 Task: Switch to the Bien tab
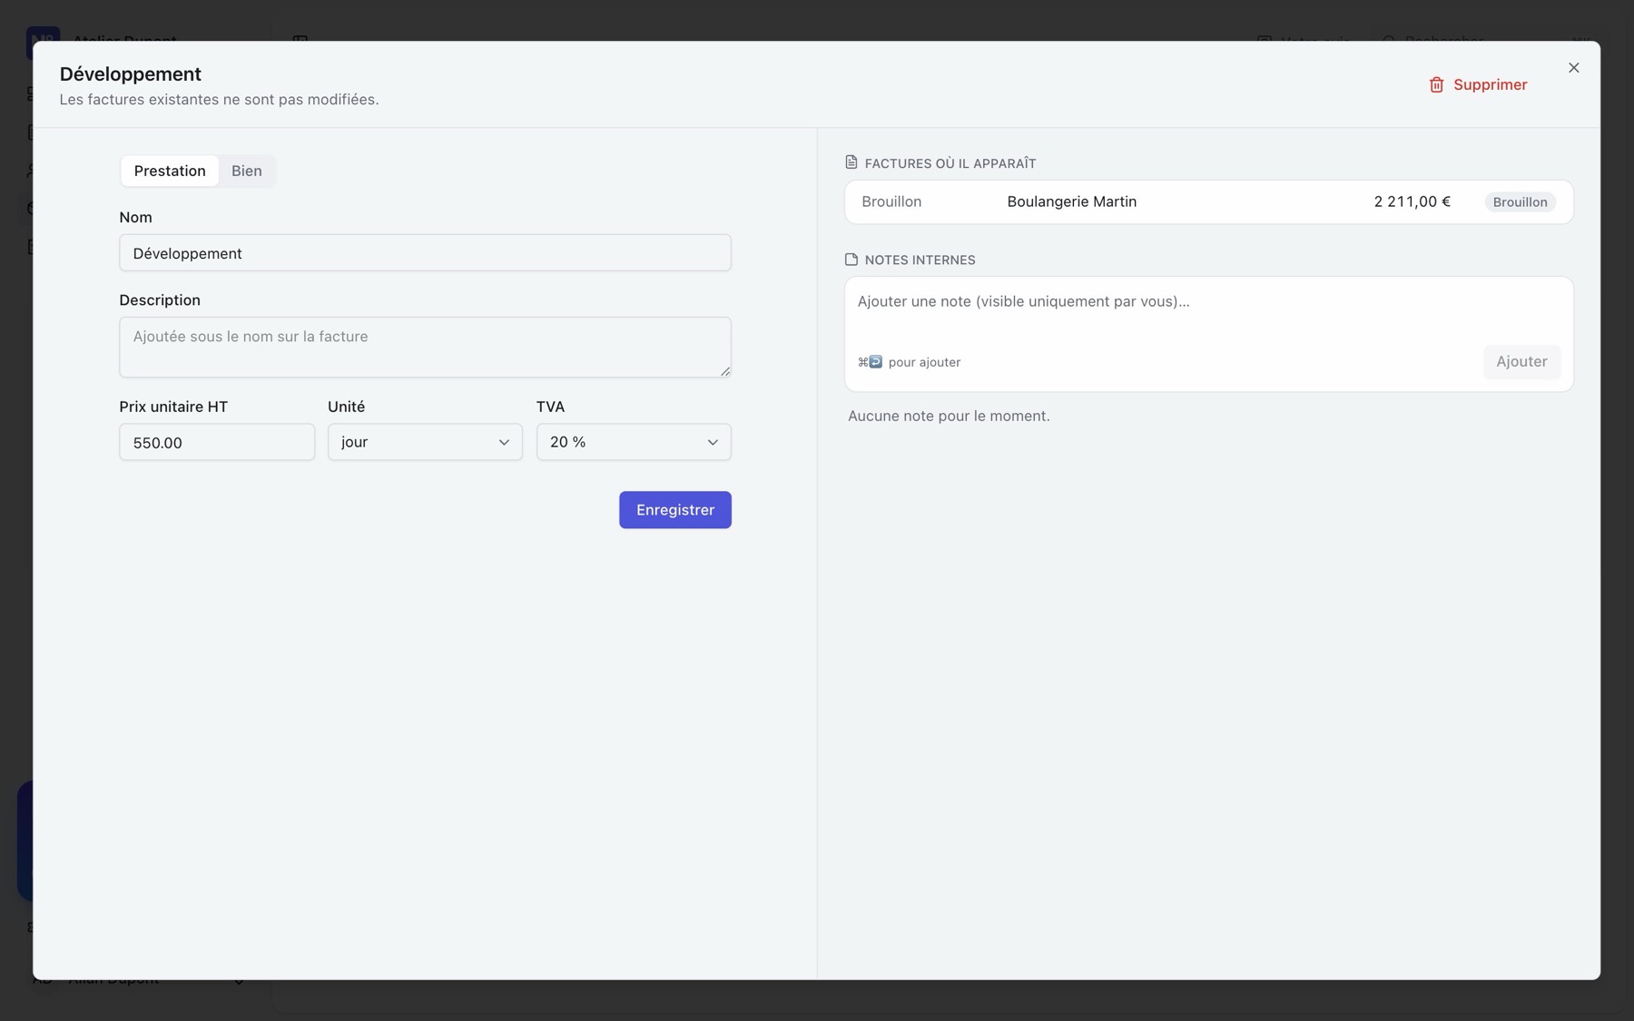tap(246, 171)
